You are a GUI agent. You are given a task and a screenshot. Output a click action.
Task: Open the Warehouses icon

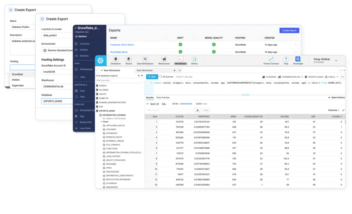point(164,59)
